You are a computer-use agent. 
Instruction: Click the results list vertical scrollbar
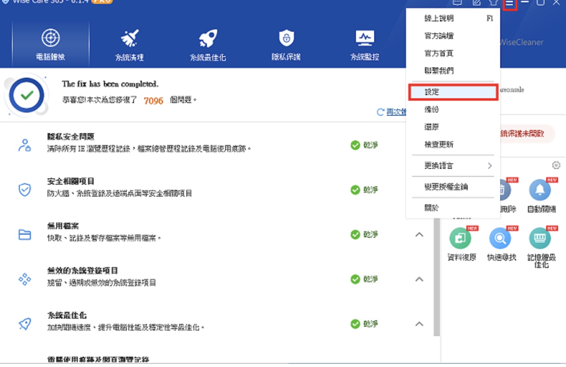437,277
